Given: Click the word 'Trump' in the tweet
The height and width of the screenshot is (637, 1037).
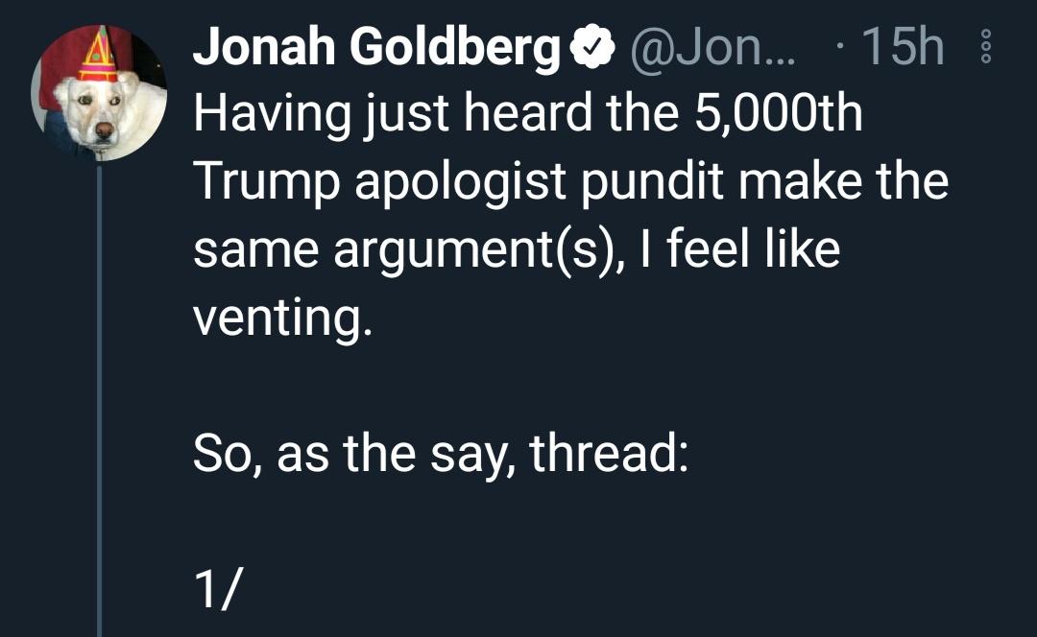Looking at the screenshot, I should pos(265,182).
